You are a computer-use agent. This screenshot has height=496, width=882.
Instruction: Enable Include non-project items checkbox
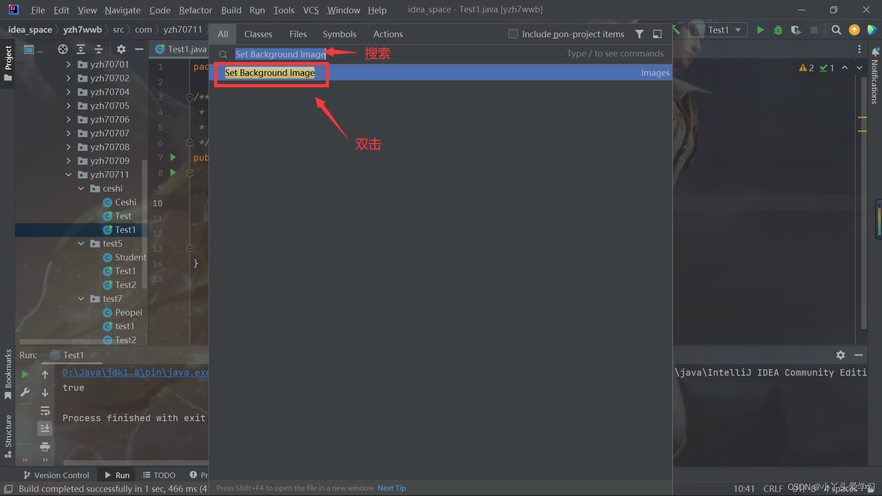coord(513,34)
